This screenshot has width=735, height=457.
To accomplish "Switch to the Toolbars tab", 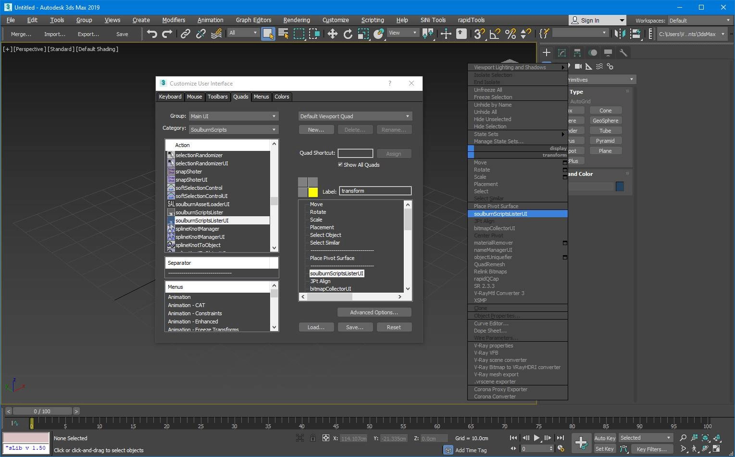I will point(217,97).
